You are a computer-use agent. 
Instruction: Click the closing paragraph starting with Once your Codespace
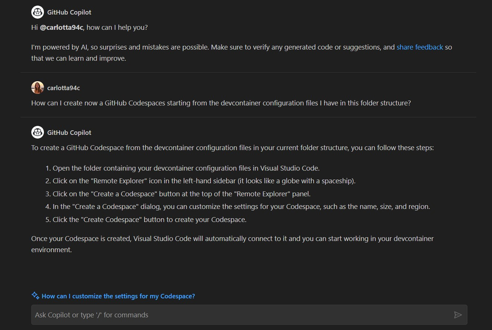(x=232, y=244)
